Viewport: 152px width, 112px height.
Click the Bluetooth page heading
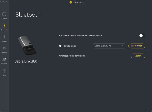tap(28, 15)
